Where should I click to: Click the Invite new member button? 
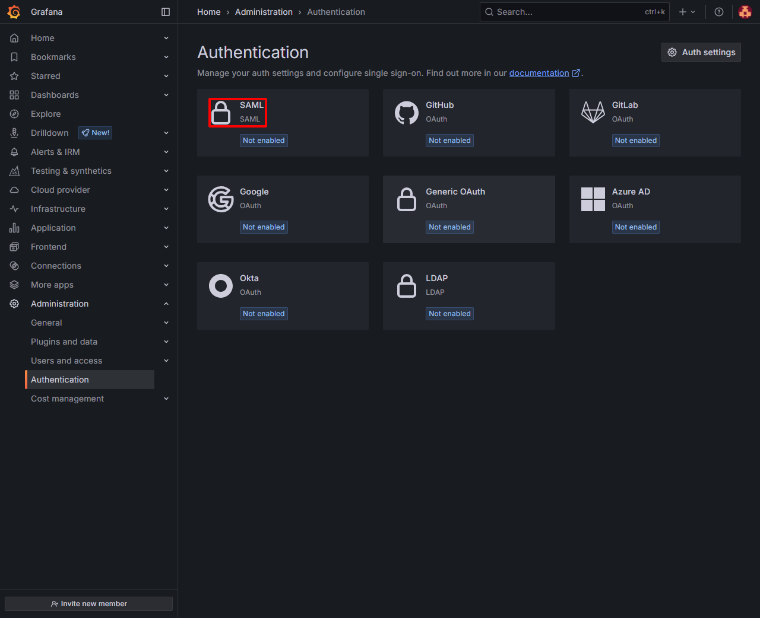tap(88, 604)
